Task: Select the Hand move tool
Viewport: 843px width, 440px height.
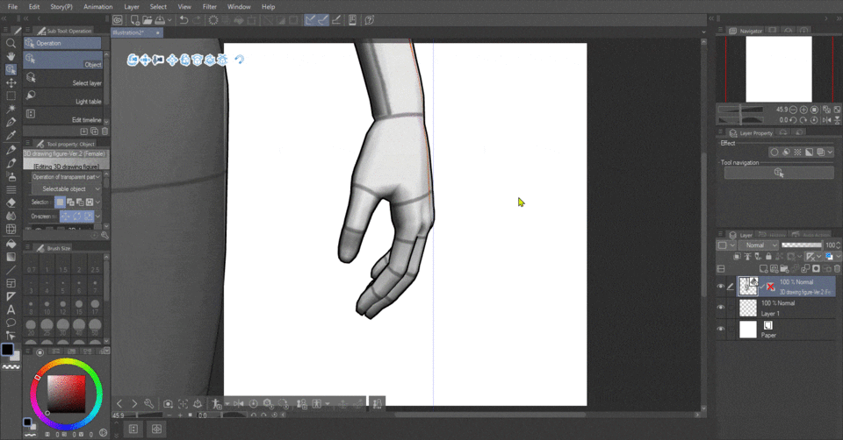Action: [x=11, y=56]
